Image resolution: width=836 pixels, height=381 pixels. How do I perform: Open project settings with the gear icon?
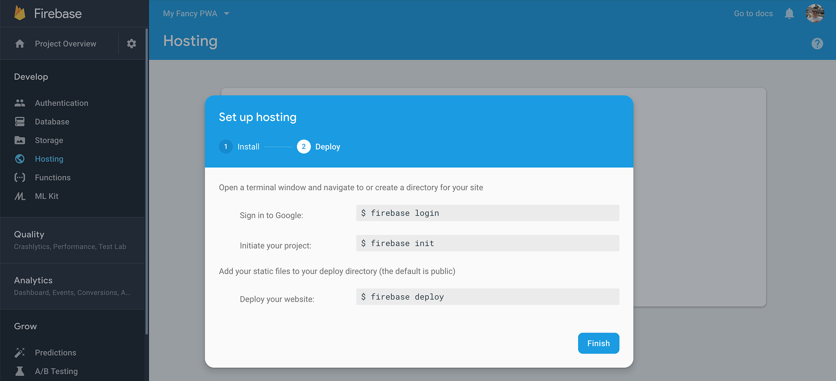[x=132, y=43]
